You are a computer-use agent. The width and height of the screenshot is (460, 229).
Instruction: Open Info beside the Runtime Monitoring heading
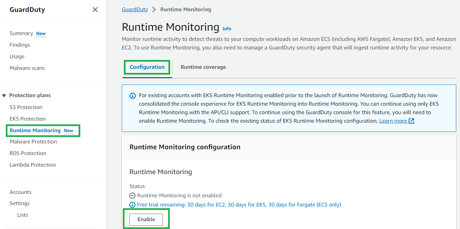[x=227, y=29]
